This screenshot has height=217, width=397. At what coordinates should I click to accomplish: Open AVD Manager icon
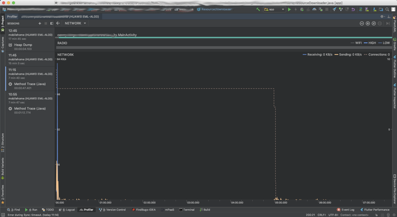[367, 9]
